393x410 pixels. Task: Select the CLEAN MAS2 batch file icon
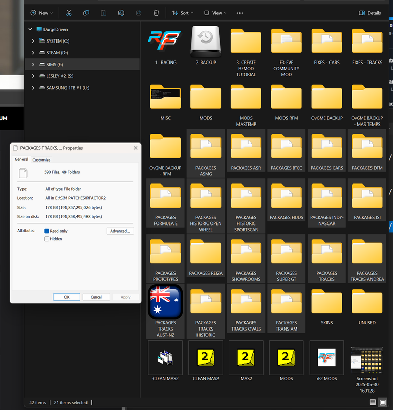[165, 357]
